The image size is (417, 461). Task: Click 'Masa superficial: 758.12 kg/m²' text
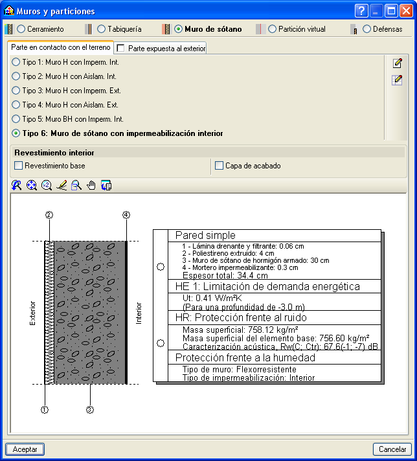click(x=241, y=330)
